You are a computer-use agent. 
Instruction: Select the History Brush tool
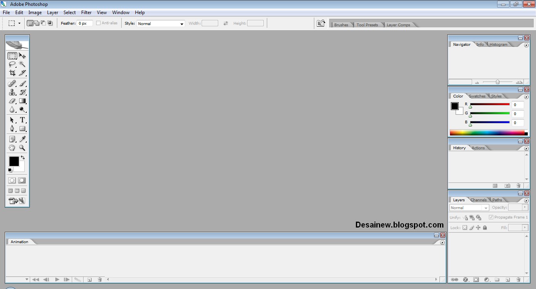(22, 92)
